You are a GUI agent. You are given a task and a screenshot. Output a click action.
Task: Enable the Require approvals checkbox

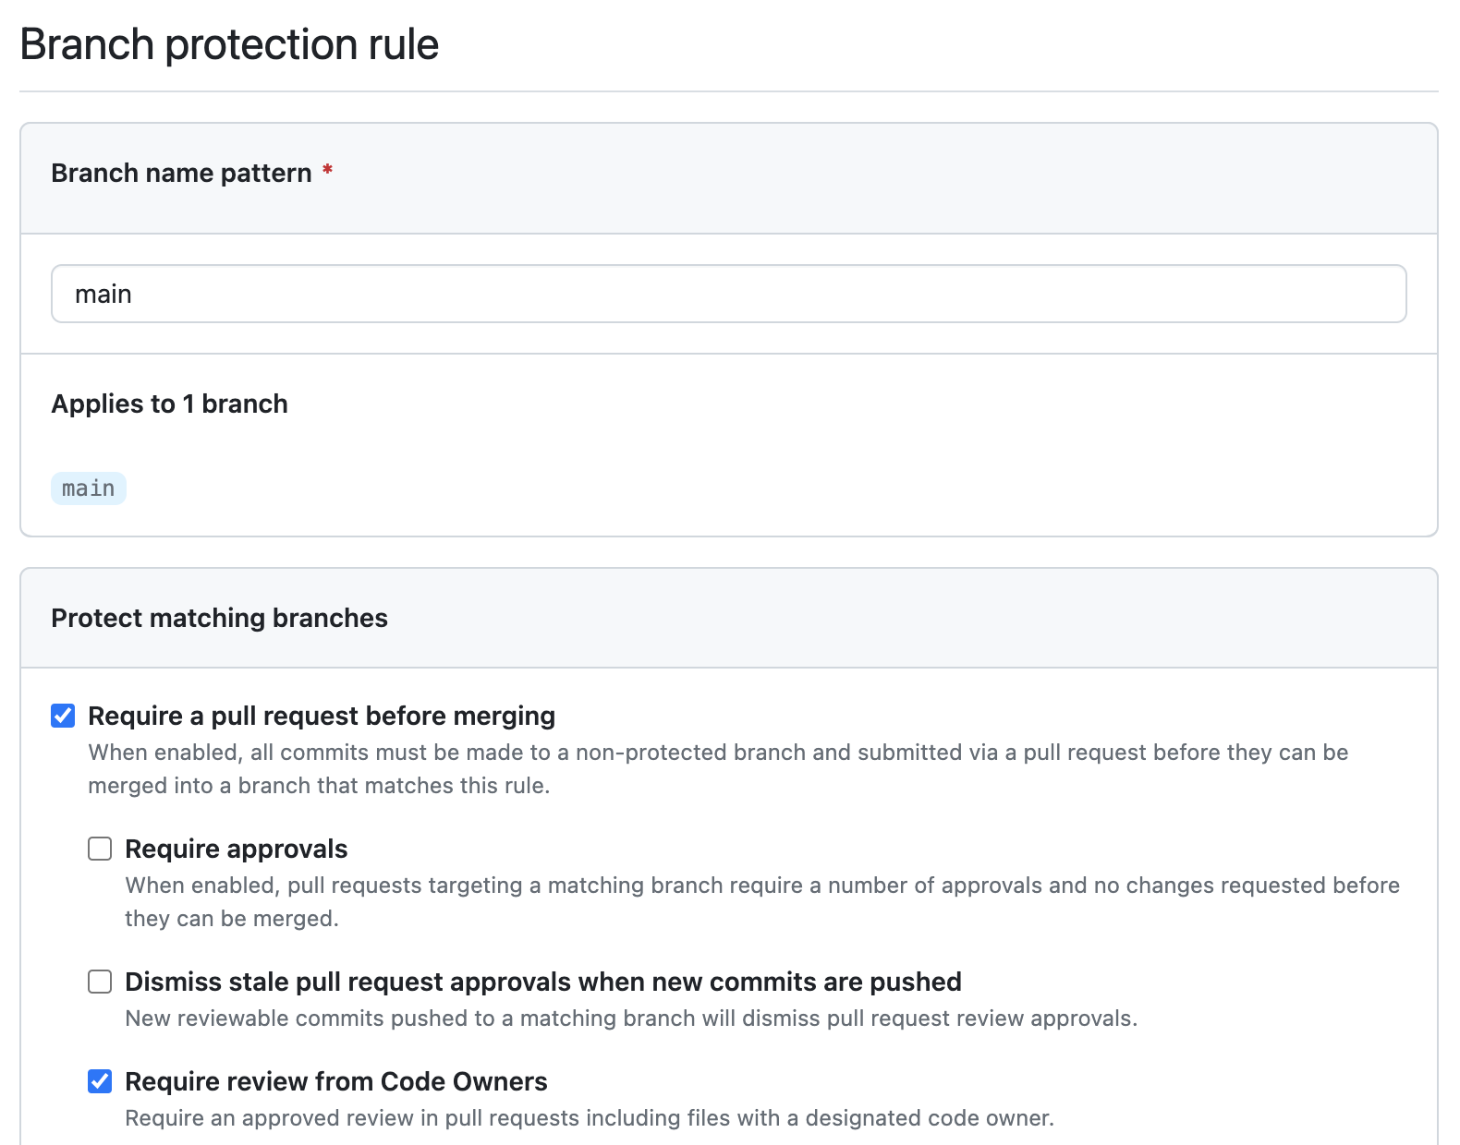tap(99, 848)
